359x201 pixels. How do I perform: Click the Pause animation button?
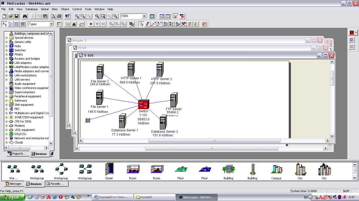tap(103, 24)
